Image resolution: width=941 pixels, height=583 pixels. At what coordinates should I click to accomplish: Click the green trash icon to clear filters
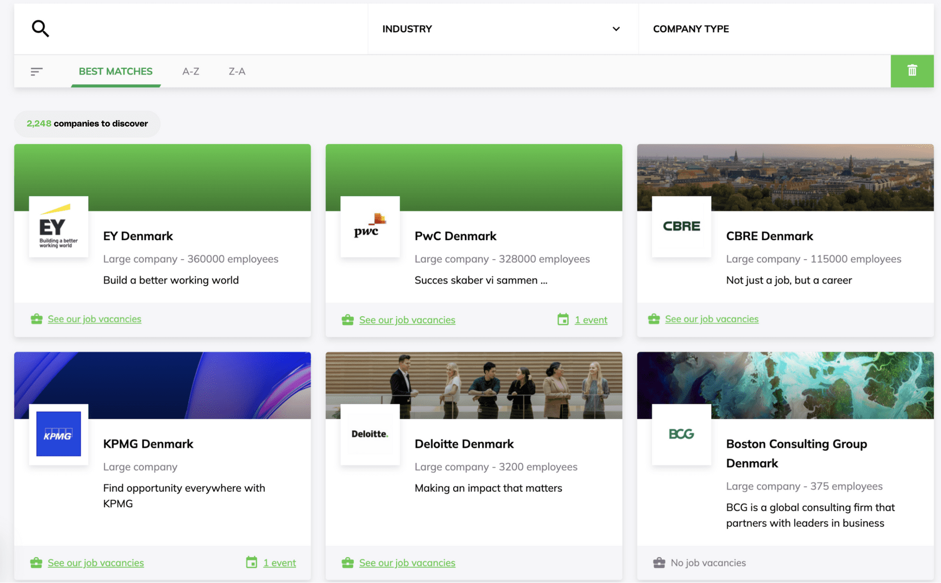coord(912,71)
